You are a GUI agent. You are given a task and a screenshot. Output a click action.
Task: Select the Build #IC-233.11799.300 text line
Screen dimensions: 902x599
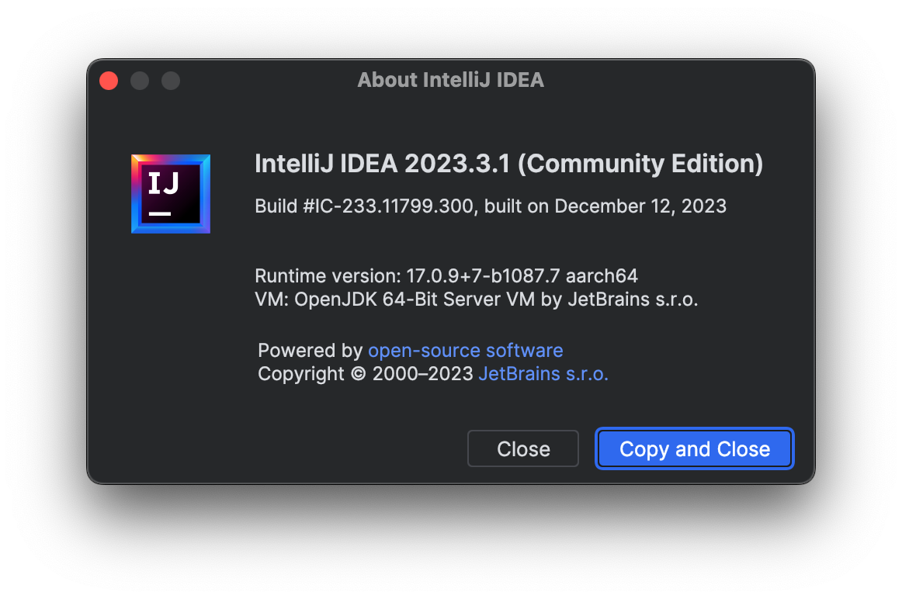tap(491, 206)
